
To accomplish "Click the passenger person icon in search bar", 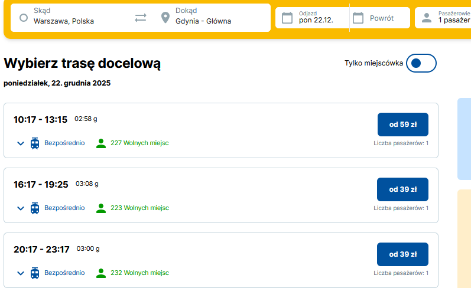I will 427,18.
